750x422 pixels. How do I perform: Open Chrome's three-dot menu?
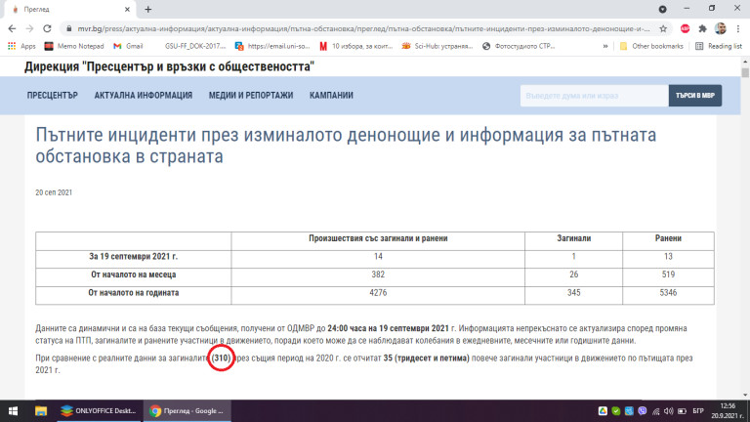(738, 28)
